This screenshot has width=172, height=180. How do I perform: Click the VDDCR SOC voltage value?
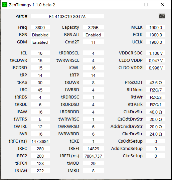(x=156, y=53)
